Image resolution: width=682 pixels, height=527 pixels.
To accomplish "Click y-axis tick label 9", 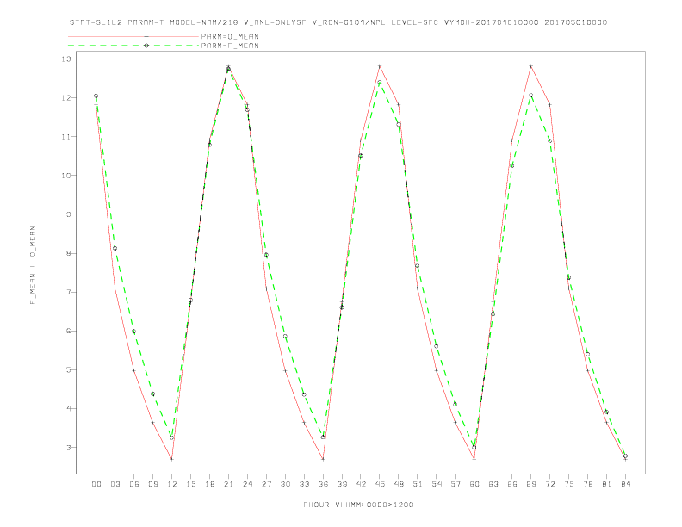I will pyautogui.click(x=69, y=214).
